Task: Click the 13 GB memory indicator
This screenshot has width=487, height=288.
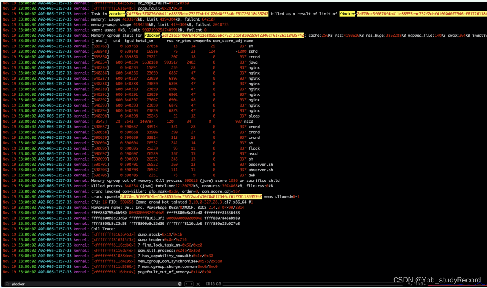Action: pyautogui.click(x=214, y=284)
